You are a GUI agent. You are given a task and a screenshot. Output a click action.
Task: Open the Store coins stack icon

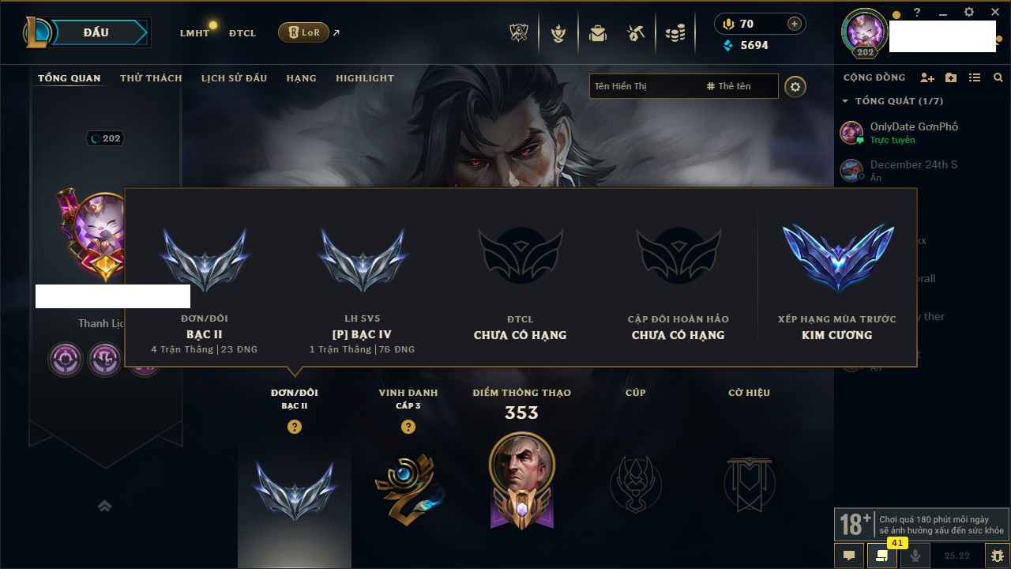pos(675,33)
